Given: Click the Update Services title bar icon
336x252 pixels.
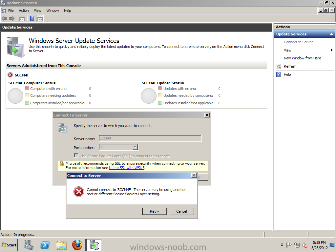Looking at the screenshot, I should pyautogui.click(x=3, y=3).
